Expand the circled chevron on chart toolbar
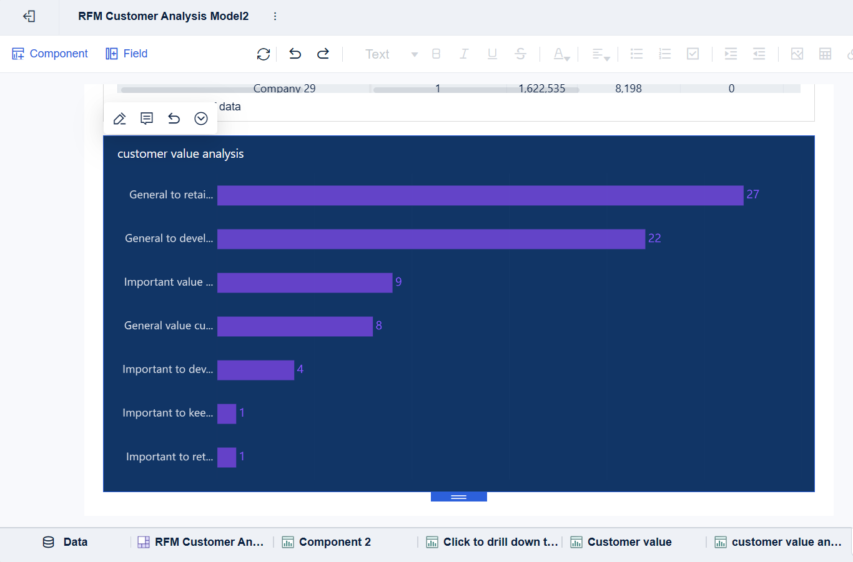This screenshot has width=853, height=562. click(201, 119)
